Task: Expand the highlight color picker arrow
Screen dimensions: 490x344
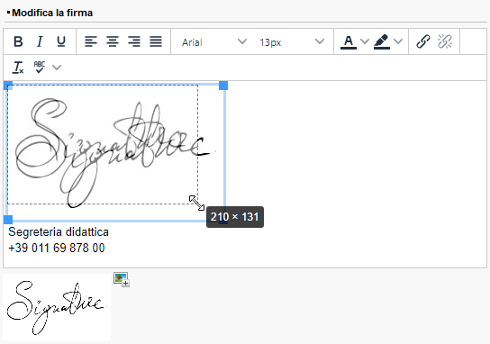Action: (x=398, y=41)
